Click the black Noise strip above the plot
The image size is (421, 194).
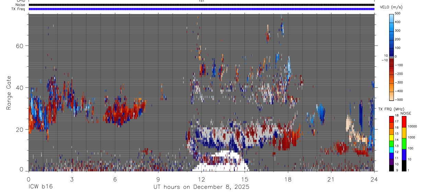coord(201,5)
